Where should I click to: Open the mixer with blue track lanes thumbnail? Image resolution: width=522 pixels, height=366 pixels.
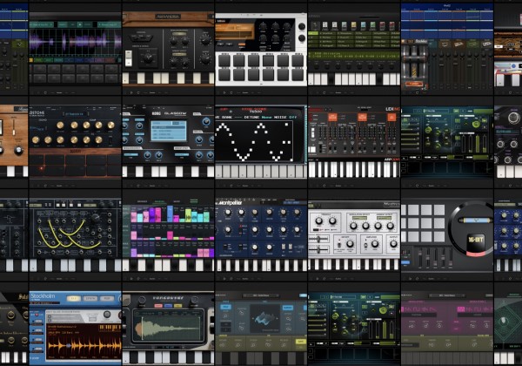447,49
